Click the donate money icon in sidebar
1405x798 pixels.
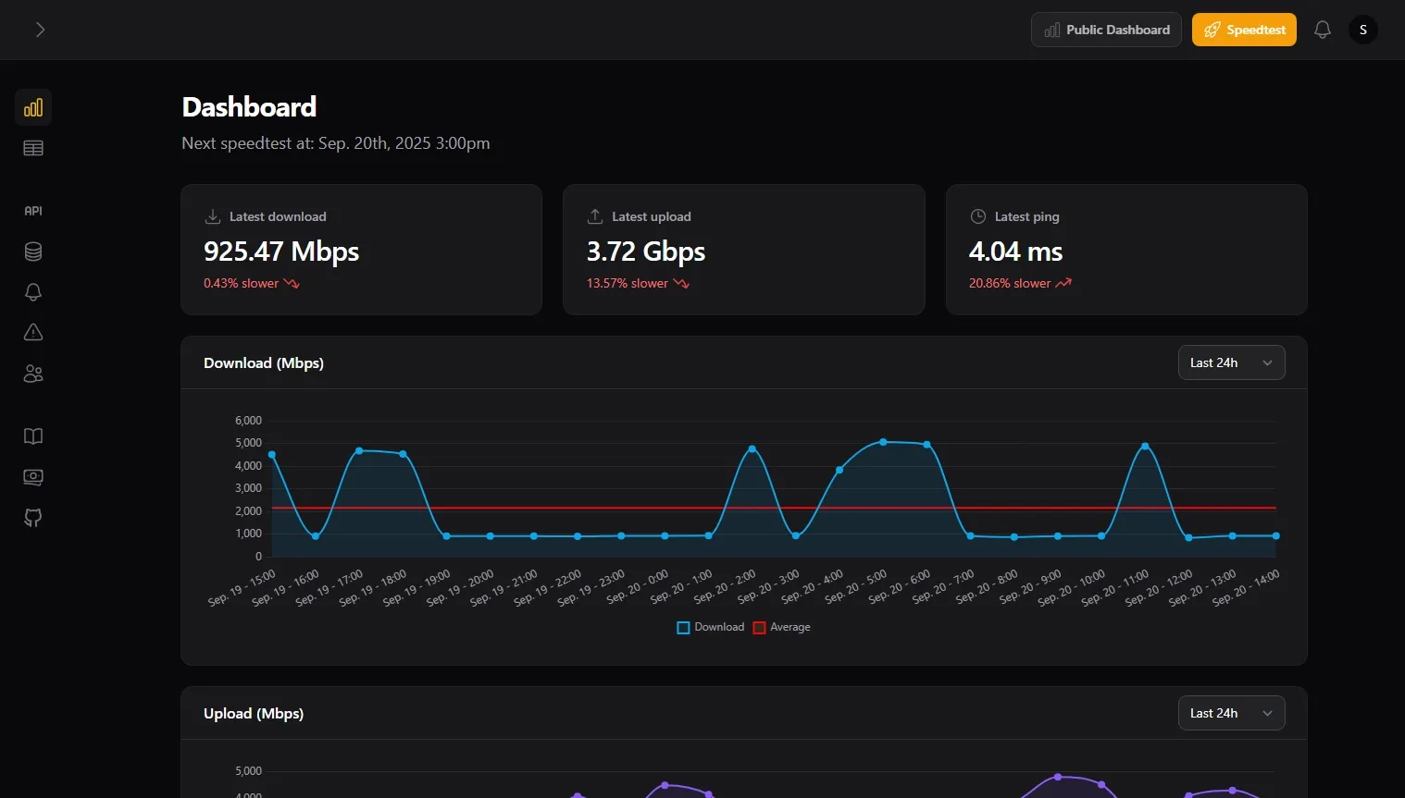[33, 477]
